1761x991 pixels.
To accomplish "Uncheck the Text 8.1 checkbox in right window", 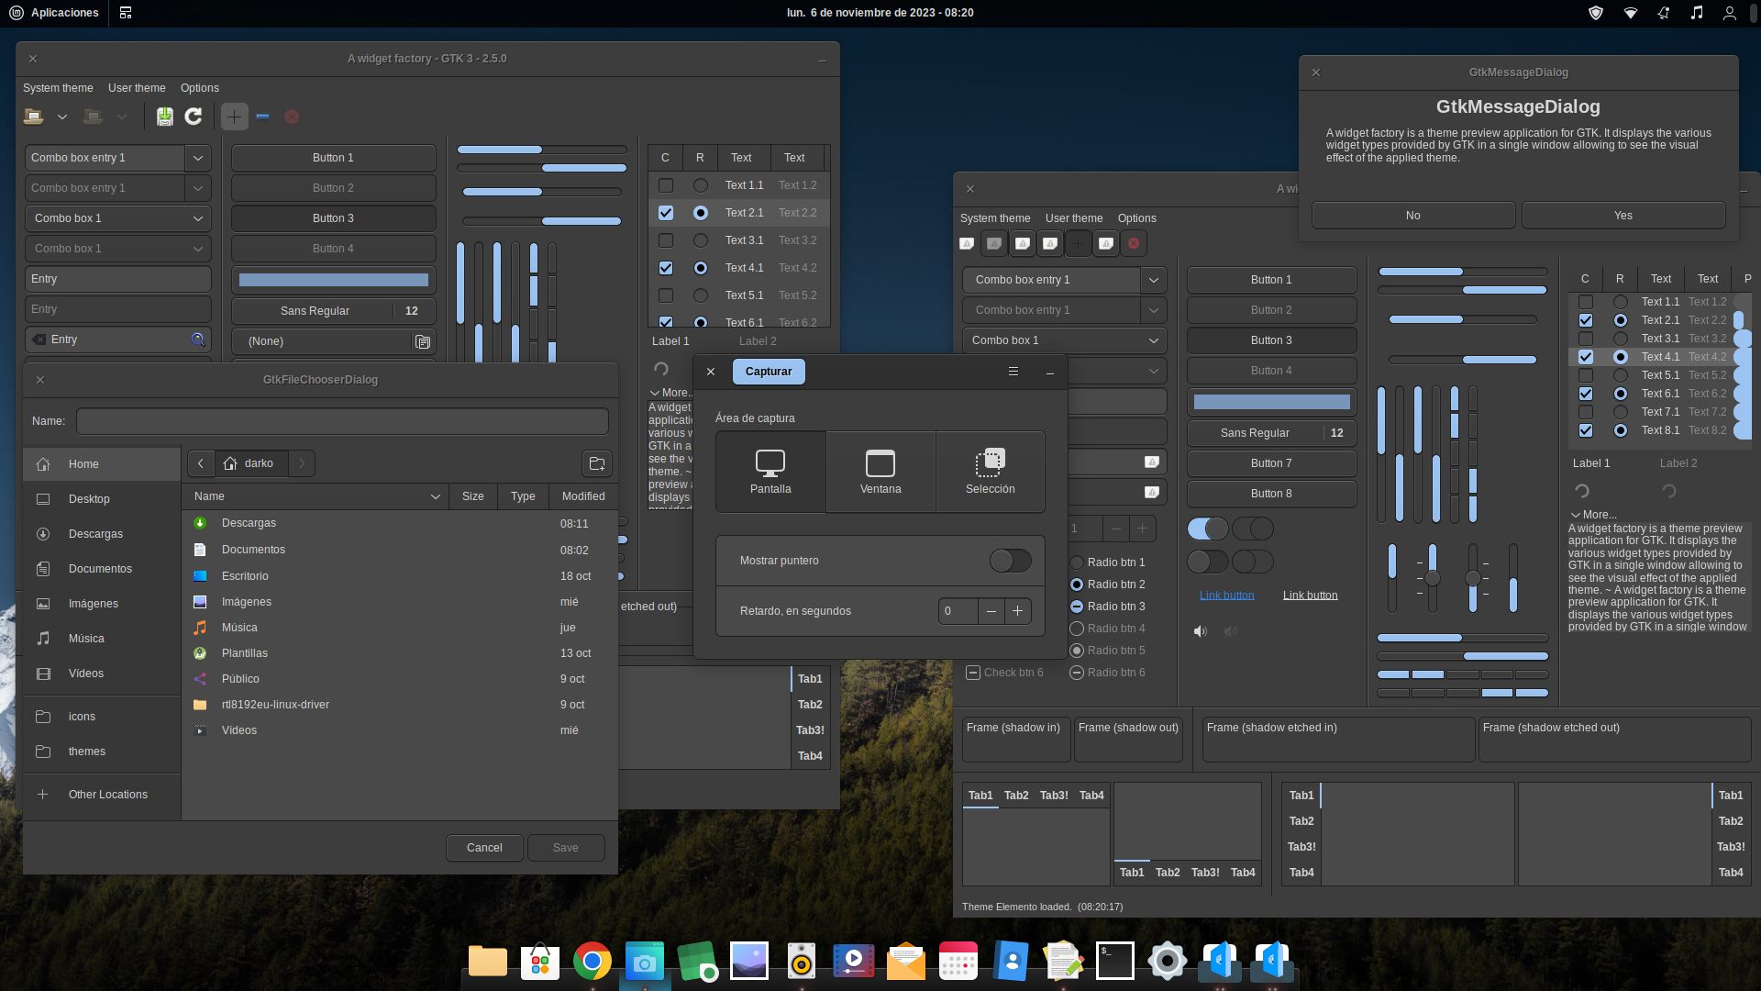I will coord(1586,430).
